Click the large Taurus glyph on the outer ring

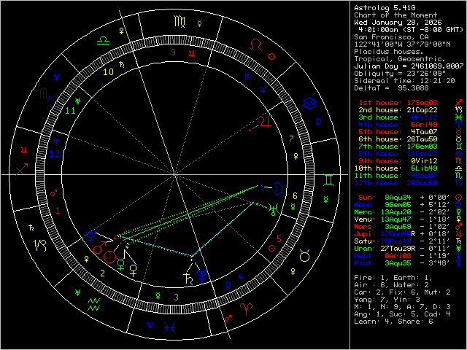click(305, 256)
